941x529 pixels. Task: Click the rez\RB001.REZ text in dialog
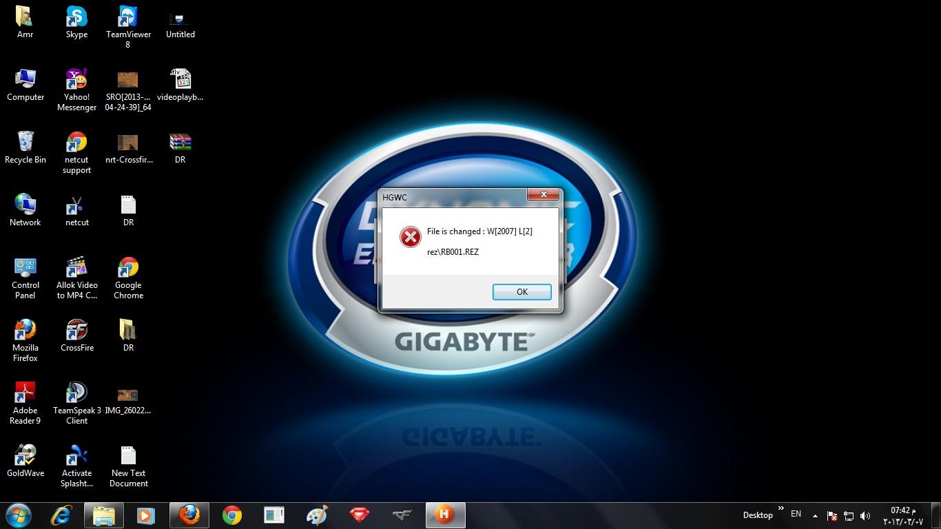click(453, 252)
